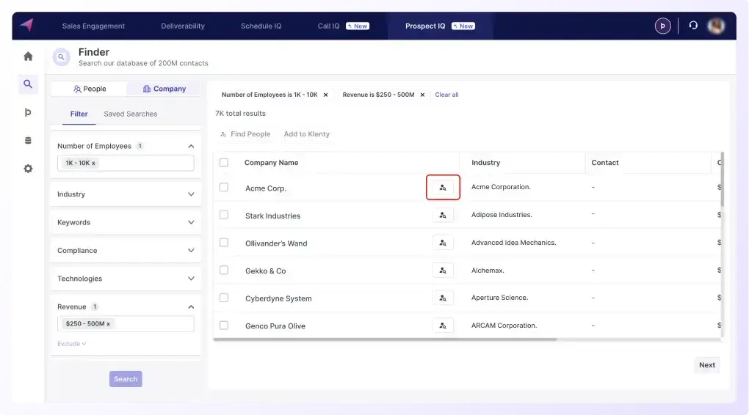Click the Aperture Science. industry cell
749x415 pixels.
point(499,298)
